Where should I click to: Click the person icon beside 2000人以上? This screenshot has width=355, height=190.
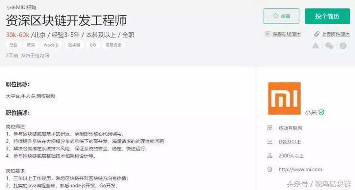click(270, 155)
